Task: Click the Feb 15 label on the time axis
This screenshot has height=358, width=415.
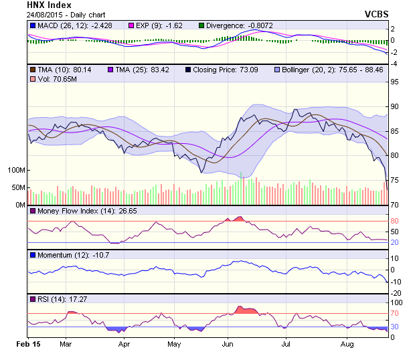Action: point(29,345)
